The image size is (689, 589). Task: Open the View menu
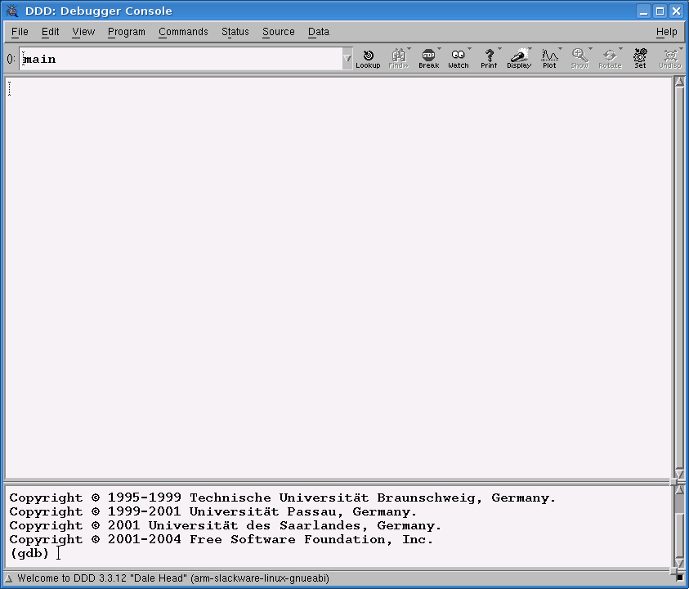83,32
